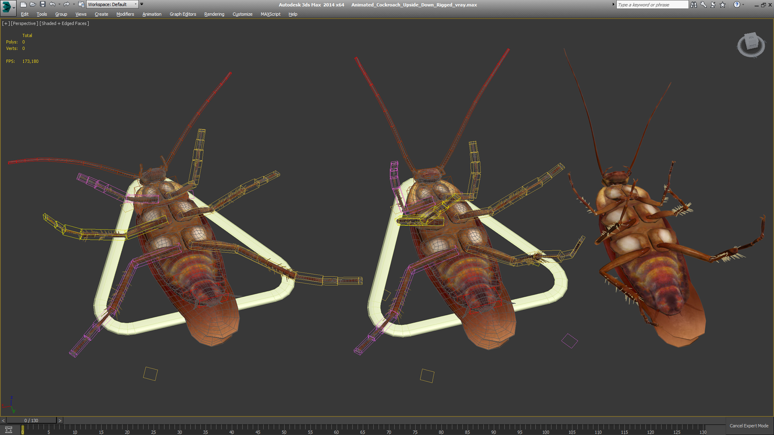Viewport: 774px width, 435px height.
Task: Open the Modifiers menu
Action: point(125,14)
